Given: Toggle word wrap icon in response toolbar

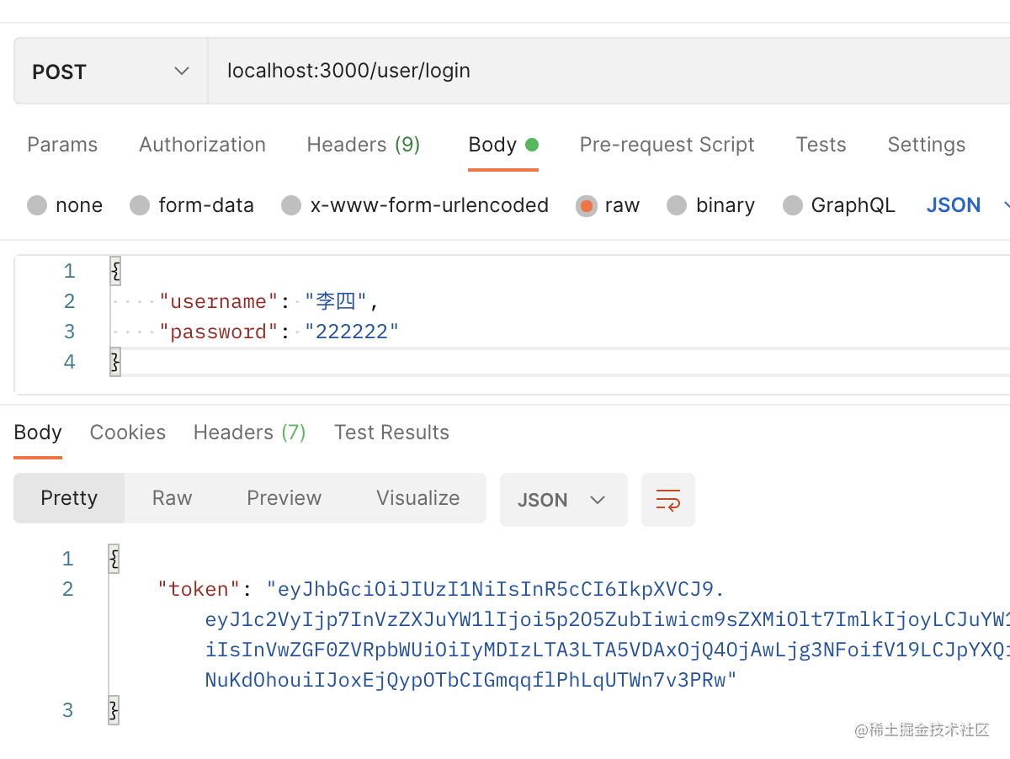Looking at the screenshot, I should click(x=668, y=500).
